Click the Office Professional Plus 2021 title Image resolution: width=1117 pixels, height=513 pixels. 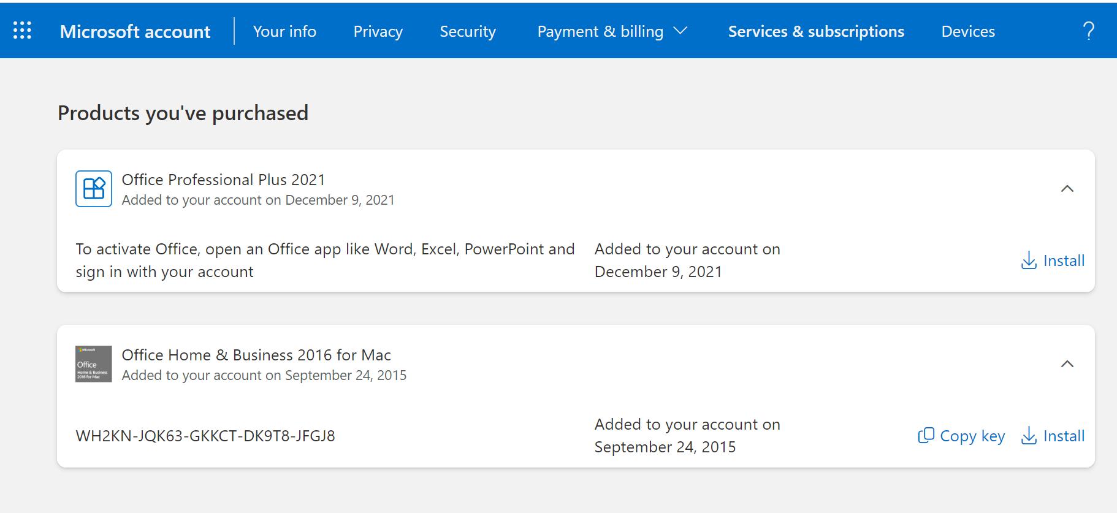[x=223, y=180]
